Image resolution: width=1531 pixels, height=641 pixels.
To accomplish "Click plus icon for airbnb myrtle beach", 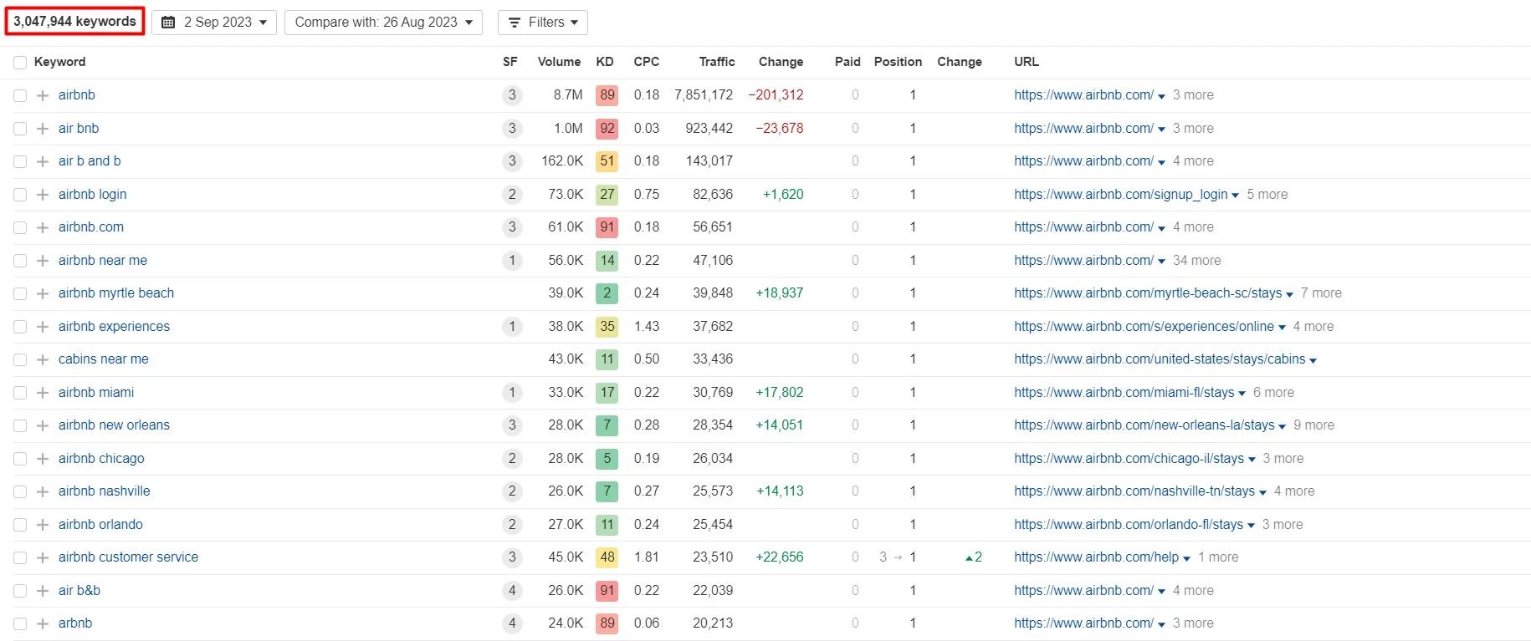I will (43, 293).
